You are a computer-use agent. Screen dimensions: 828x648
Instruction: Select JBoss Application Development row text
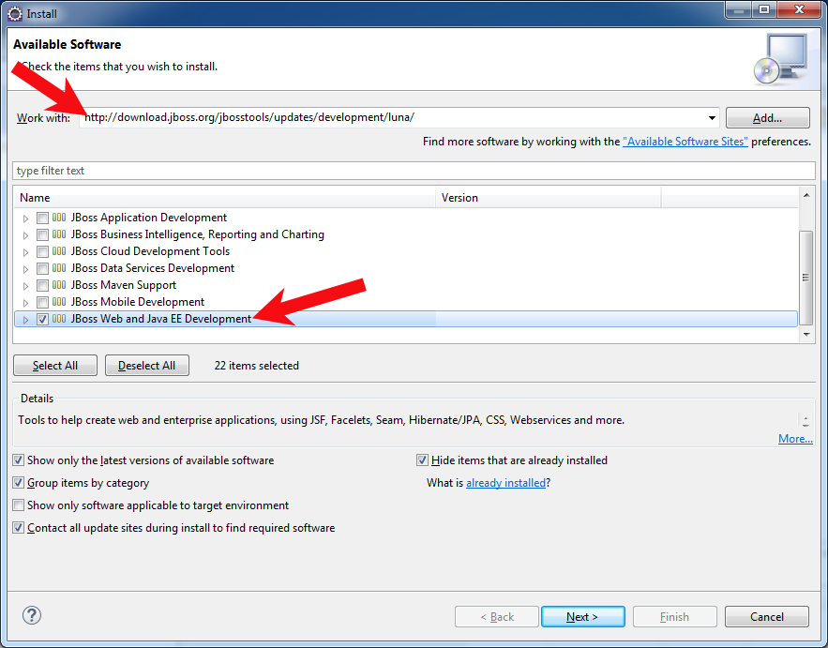pyautogui.click(x=149, y=217)
